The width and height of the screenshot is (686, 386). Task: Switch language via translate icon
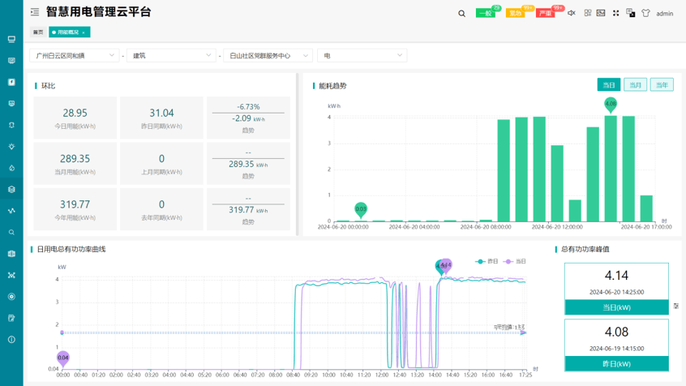(x=630, y=13)
